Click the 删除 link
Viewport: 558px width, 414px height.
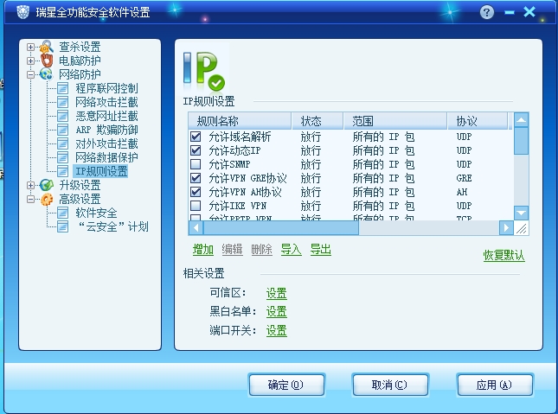[261, 250]
